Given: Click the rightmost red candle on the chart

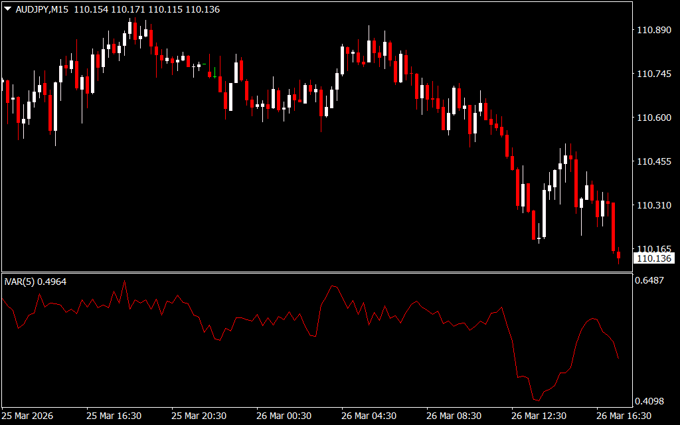Looking at the screenshot, I should click(x=618, y=255).
